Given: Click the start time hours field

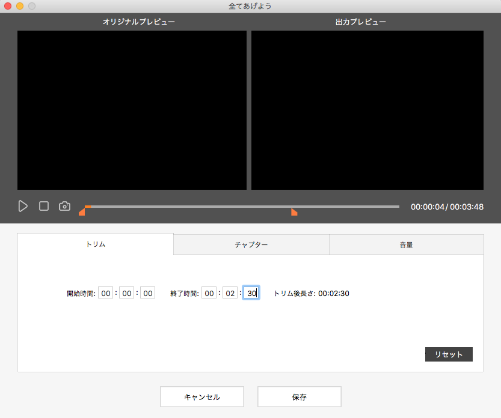Looking at the screenshot, I should tap(106, 293).
